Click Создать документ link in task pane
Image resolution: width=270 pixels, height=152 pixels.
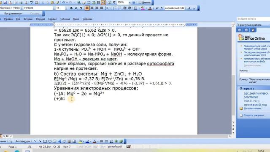click(x=255, y=115)
